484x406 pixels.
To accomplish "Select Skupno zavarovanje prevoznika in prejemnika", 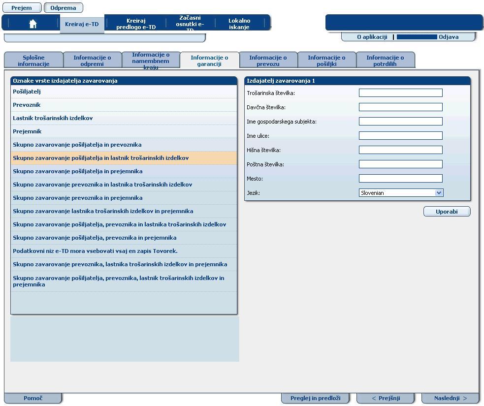I will tap(124, 198).
